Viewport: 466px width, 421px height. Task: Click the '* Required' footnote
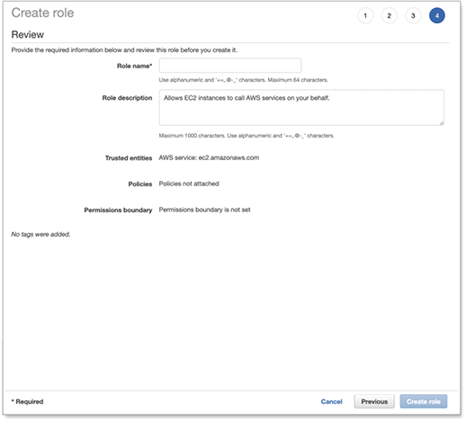click(x=27, y=401)
